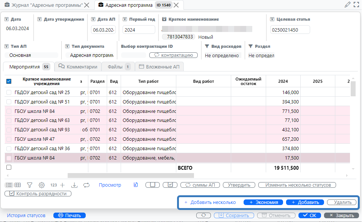
Task: Switch to table grid view icon
Action: pos(18,185)
